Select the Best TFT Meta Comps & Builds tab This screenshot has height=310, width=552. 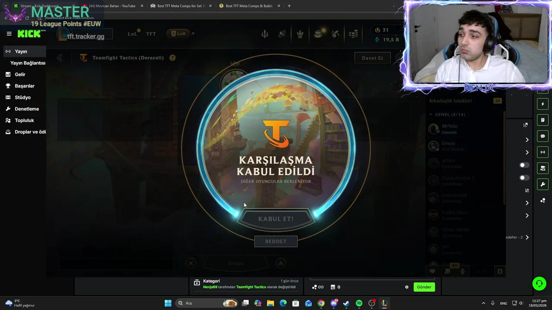tap(249, 6)
